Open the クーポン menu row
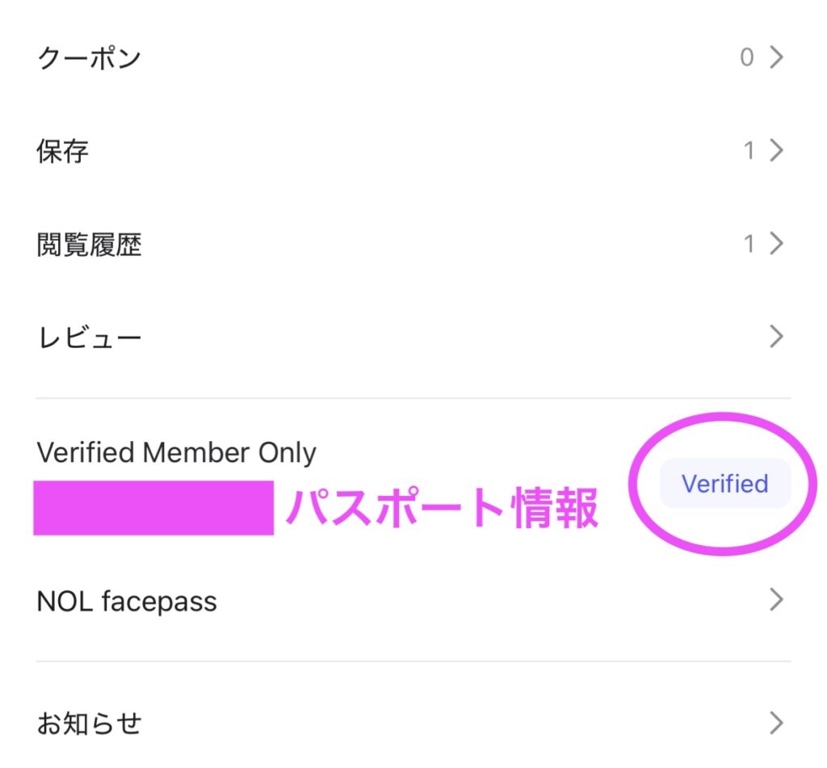This screenshot has width=827, height=768. pos(90,58)
